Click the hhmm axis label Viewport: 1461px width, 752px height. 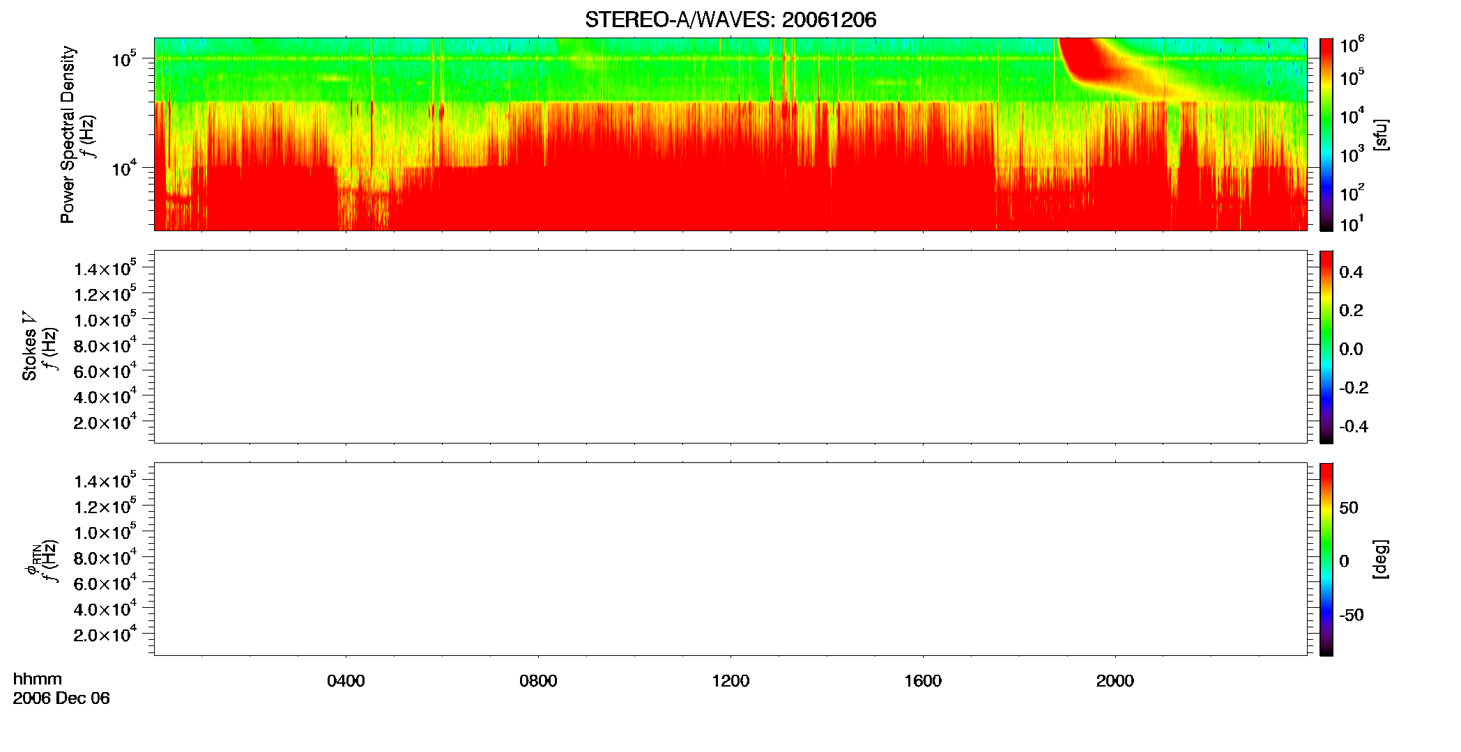tap(38, 679)
